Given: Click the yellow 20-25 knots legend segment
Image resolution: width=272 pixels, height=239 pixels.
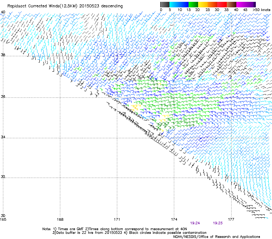Looking at the screenshot, I should point(203,4).
